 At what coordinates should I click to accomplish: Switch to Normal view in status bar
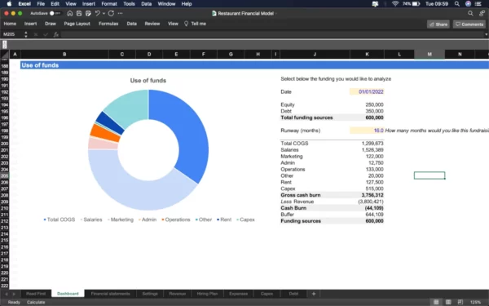pos(436,302)
